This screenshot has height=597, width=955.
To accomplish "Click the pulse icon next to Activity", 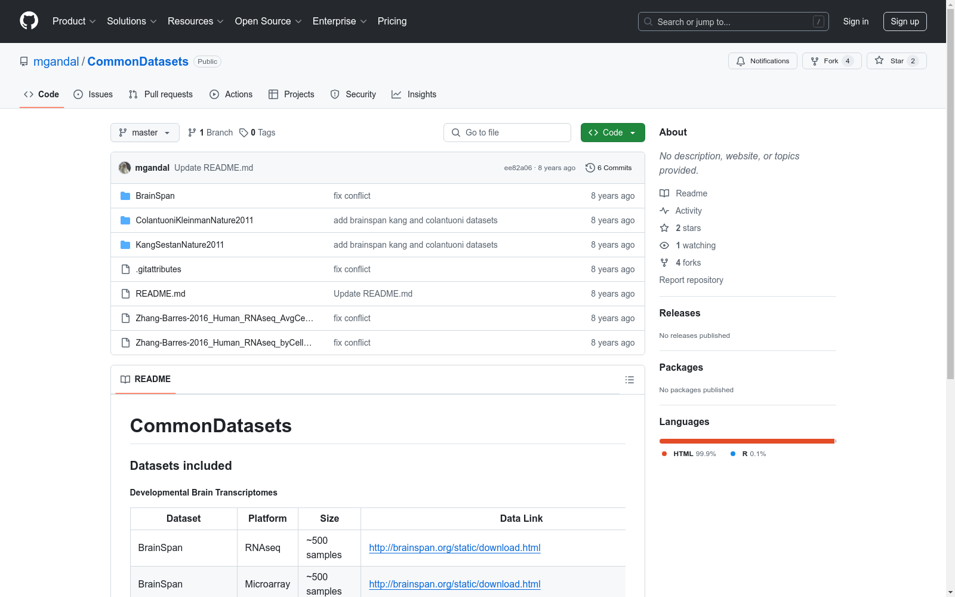I will pos(664,211).
